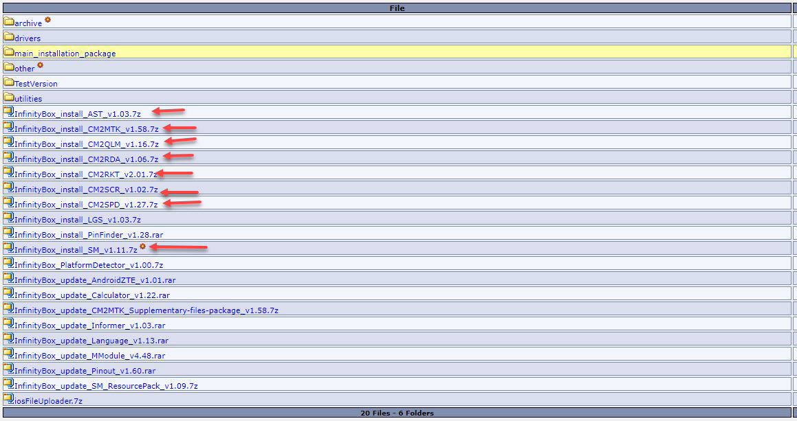Open the drivers folder link

[x=28, y=38]
